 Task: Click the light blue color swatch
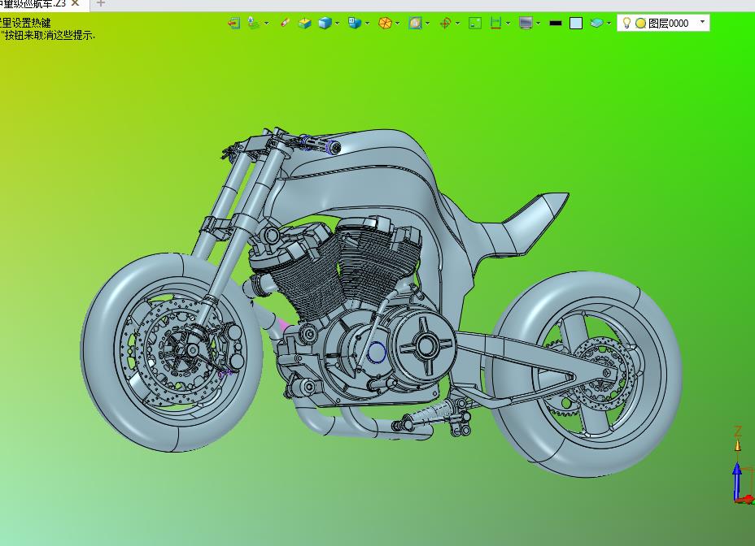(x=576, y=23)
